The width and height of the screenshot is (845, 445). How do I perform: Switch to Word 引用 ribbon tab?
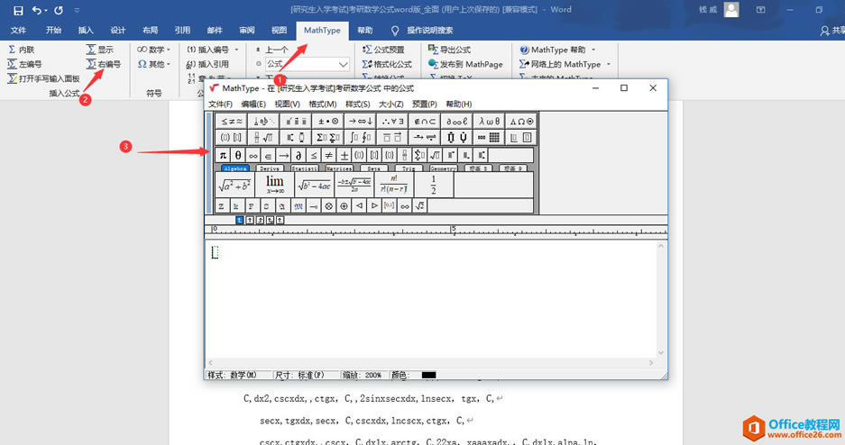coord(182,30)
